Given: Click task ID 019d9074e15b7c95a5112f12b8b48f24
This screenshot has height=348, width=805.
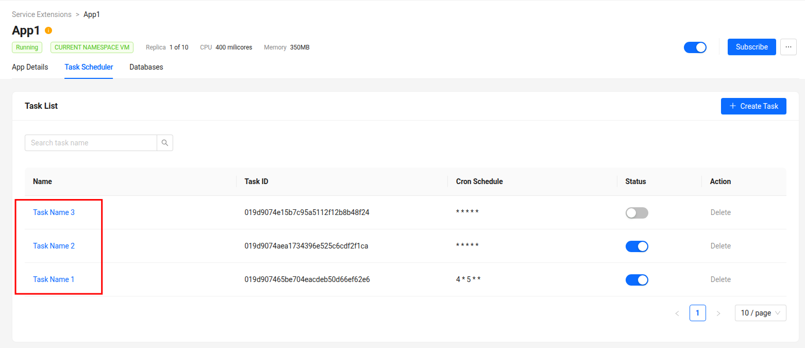Looking at the screenshot, I should [307, 212].
